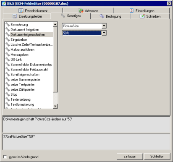Viewport: 173px width, 162px height.
Task: Click the wrench icon beside setze Textpointer
Action: point(8,84)
